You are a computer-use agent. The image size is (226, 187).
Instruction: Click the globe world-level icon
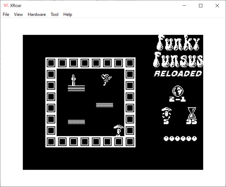(x=178, y=91)
